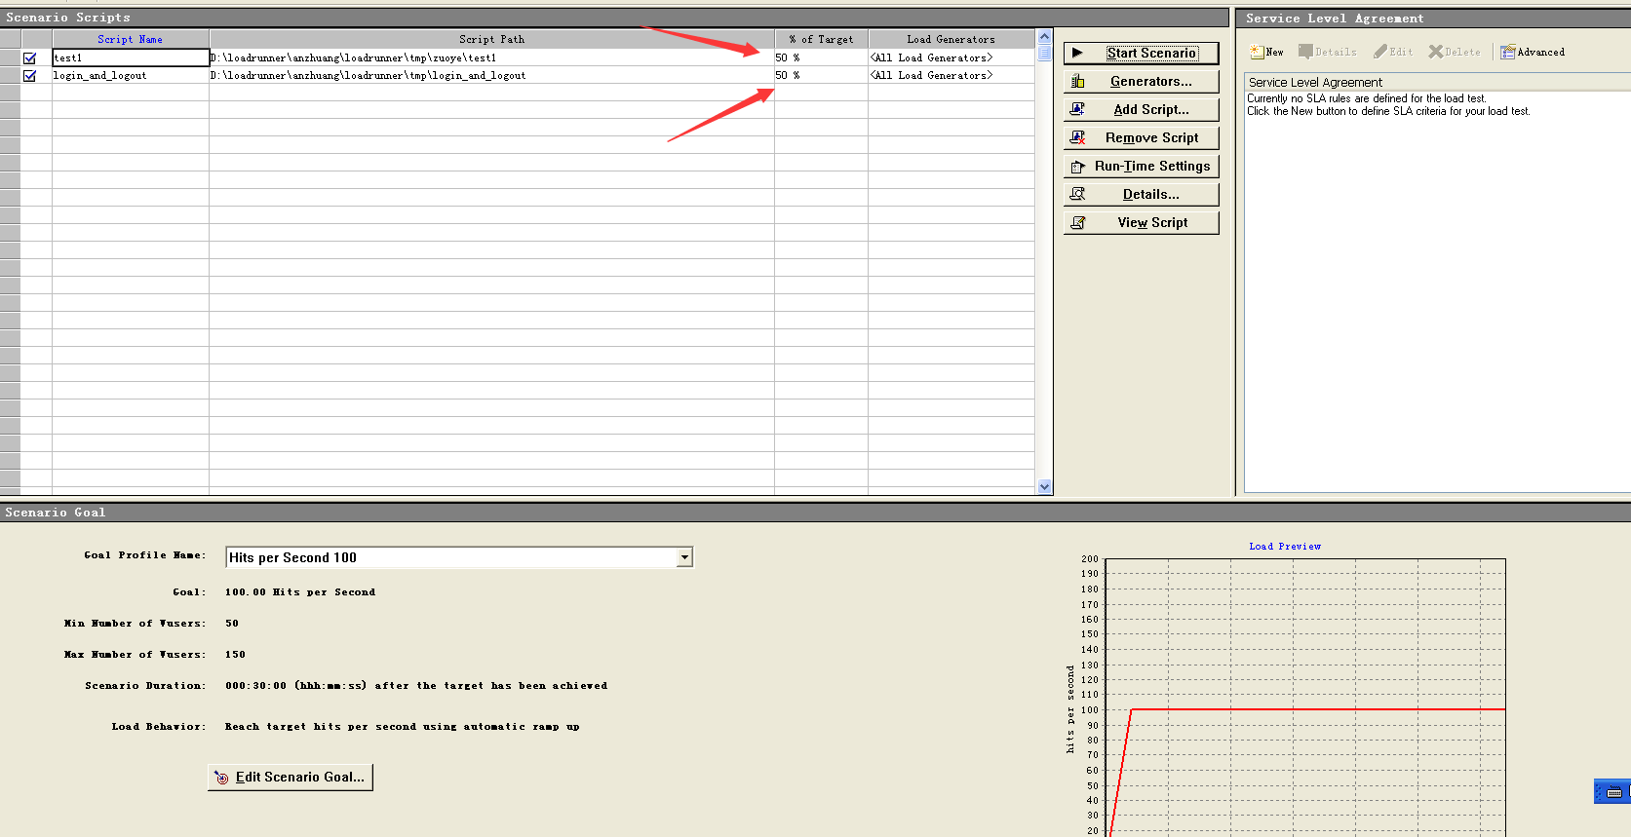Click the Load Generators column header

coord(951,39)
